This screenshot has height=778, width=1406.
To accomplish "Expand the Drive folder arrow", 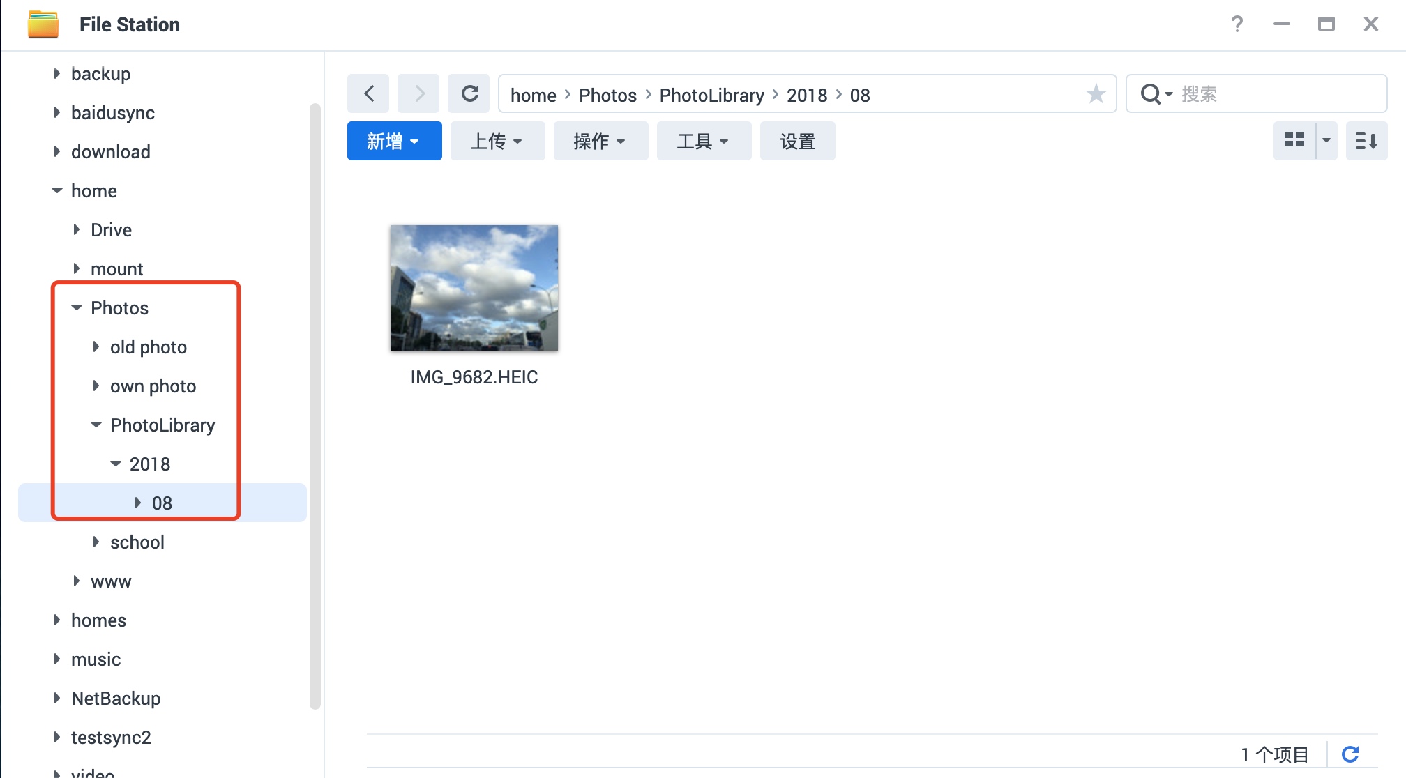I will coord(77,229).
